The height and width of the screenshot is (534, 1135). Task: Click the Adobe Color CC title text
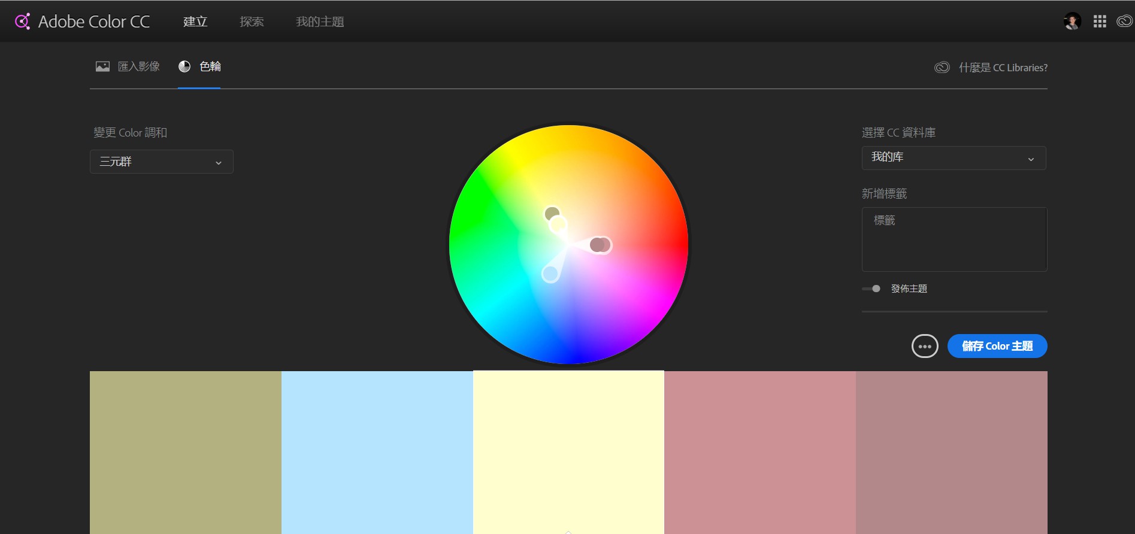click(94, 22)
